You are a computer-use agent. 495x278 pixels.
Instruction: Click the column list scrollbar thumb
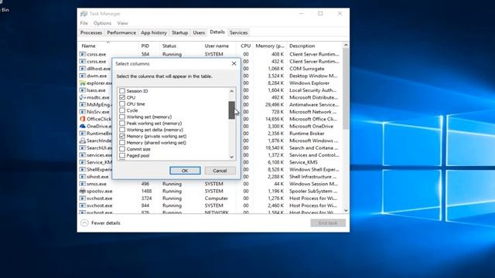(x=232, y=110)
